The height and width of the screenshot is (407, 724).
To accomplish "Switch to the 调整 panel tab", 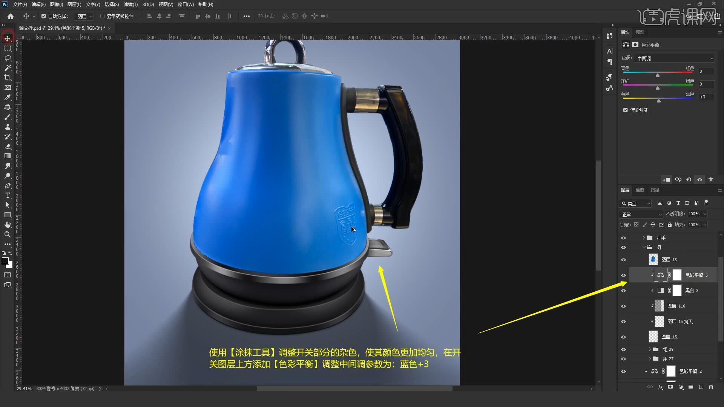I will [x=640, y=32].
